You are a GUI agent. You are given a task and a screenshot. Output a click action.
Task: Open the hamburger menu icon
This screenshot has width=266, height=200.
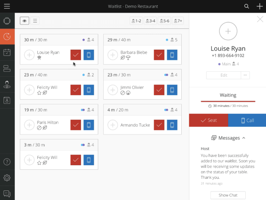coord(7,6)
